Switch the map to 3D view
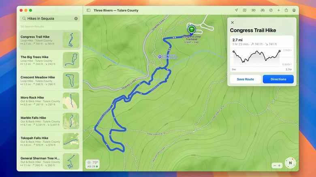The image size is (316, 177). (x=253, y=10)
